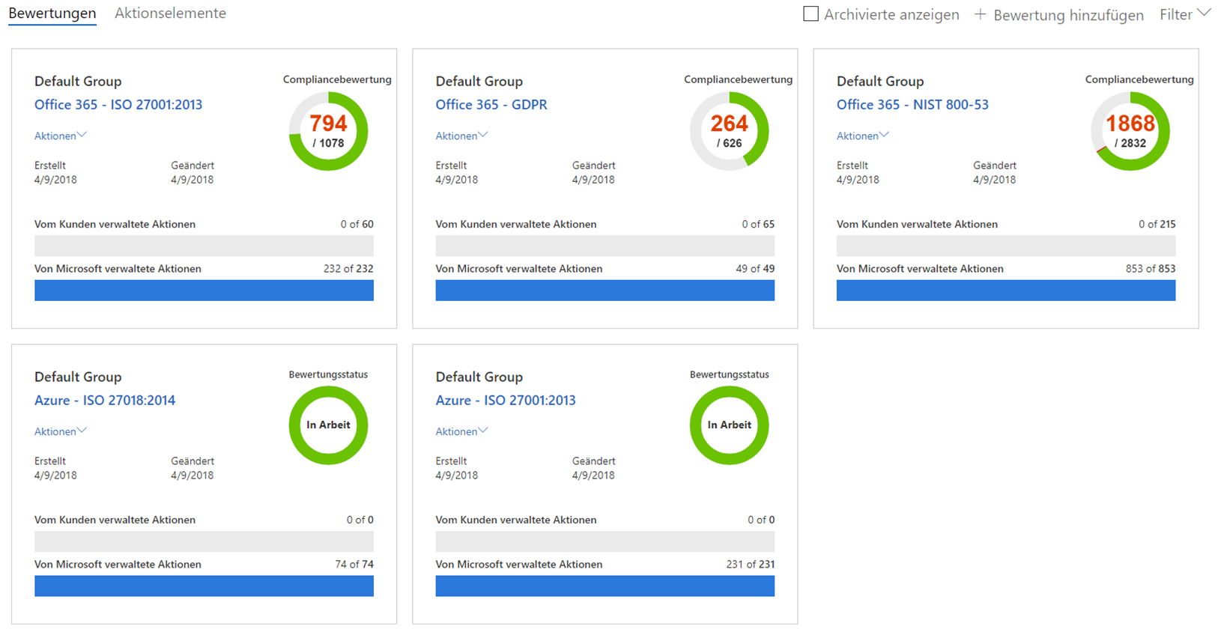Open Azure - ISO 27001:2013 assessment
The width and height of the screenshot is (1218, 632).
click(506, 401)
